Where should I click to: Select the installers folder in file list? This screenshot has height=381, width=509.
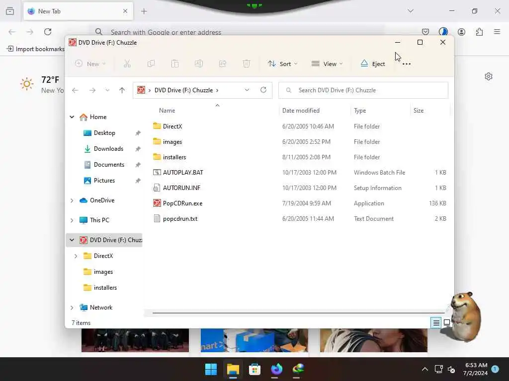(x=174, y=157)
